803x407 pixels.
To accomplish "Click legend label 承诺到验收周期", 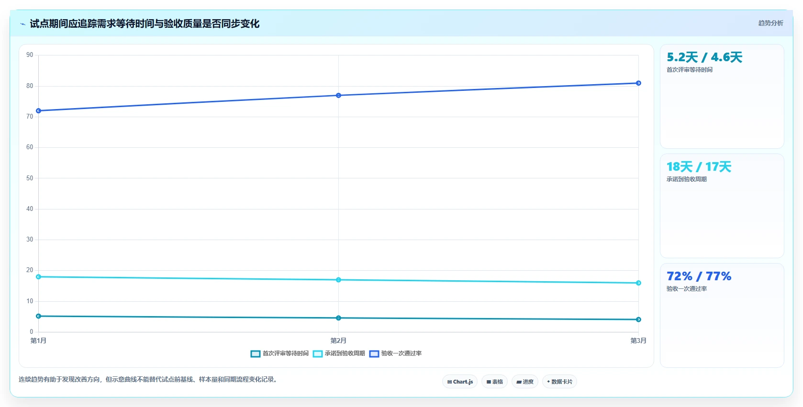I will pos(345,353).
